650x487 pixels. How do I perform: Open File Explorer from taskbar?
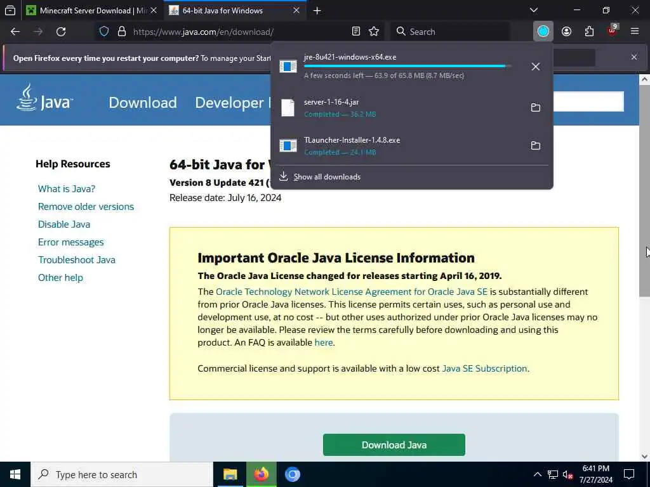[x=230, y=474]
